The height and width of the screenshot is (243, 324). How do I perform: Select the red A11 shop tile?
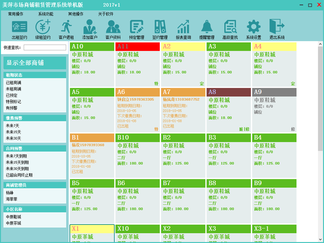(x=137, y=65)
